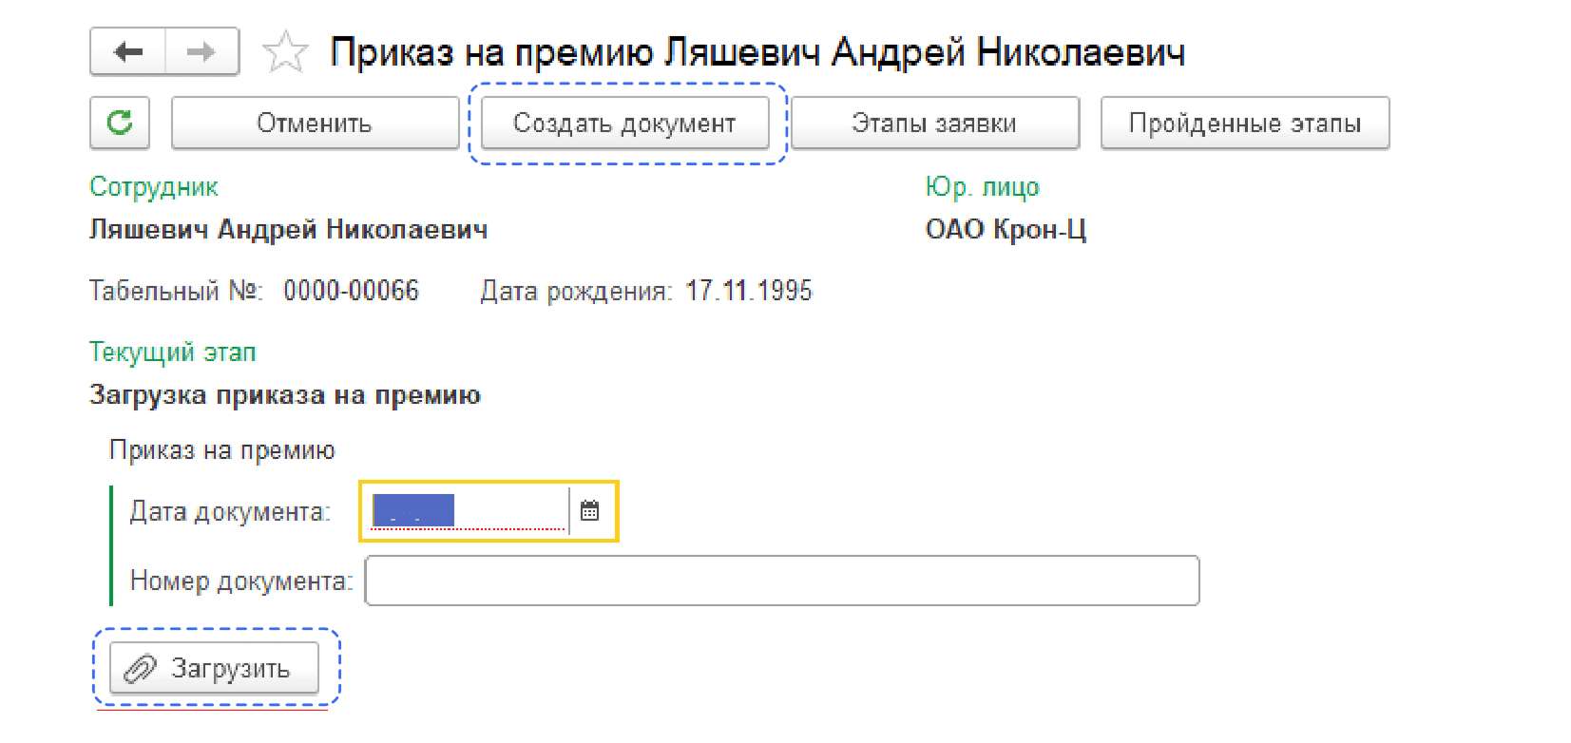1571x743 pixels.
Task: Click into the Номер документа field
Action: (x=781, y=581)
